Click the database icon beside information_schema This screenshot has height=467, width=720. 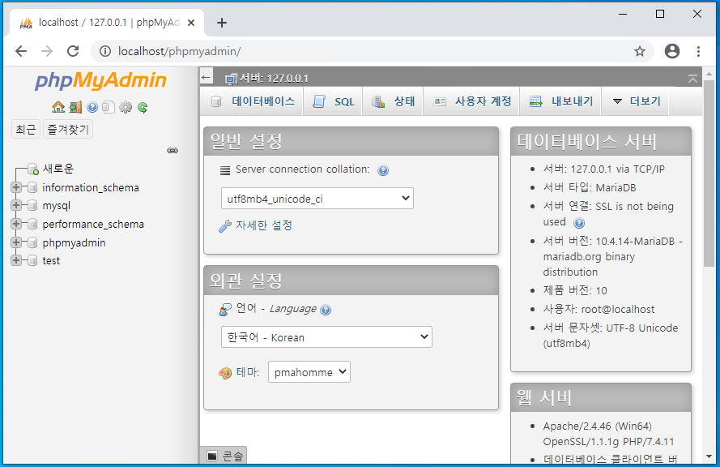32,187
